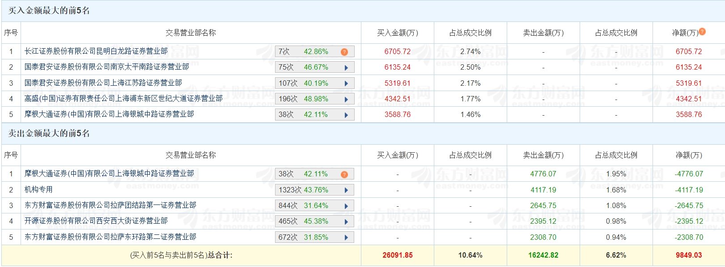The image size is (725, 267).
Task: Open 东方财富拉萨东环路第二证券营业部 link
Action: pos(110,237)
